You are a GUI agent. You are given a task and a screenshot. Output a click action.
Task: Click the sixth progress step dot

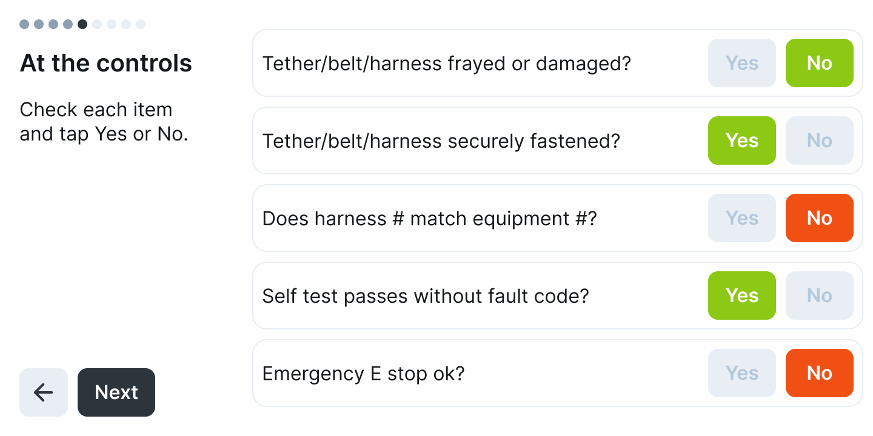click(x=97, y=24)
